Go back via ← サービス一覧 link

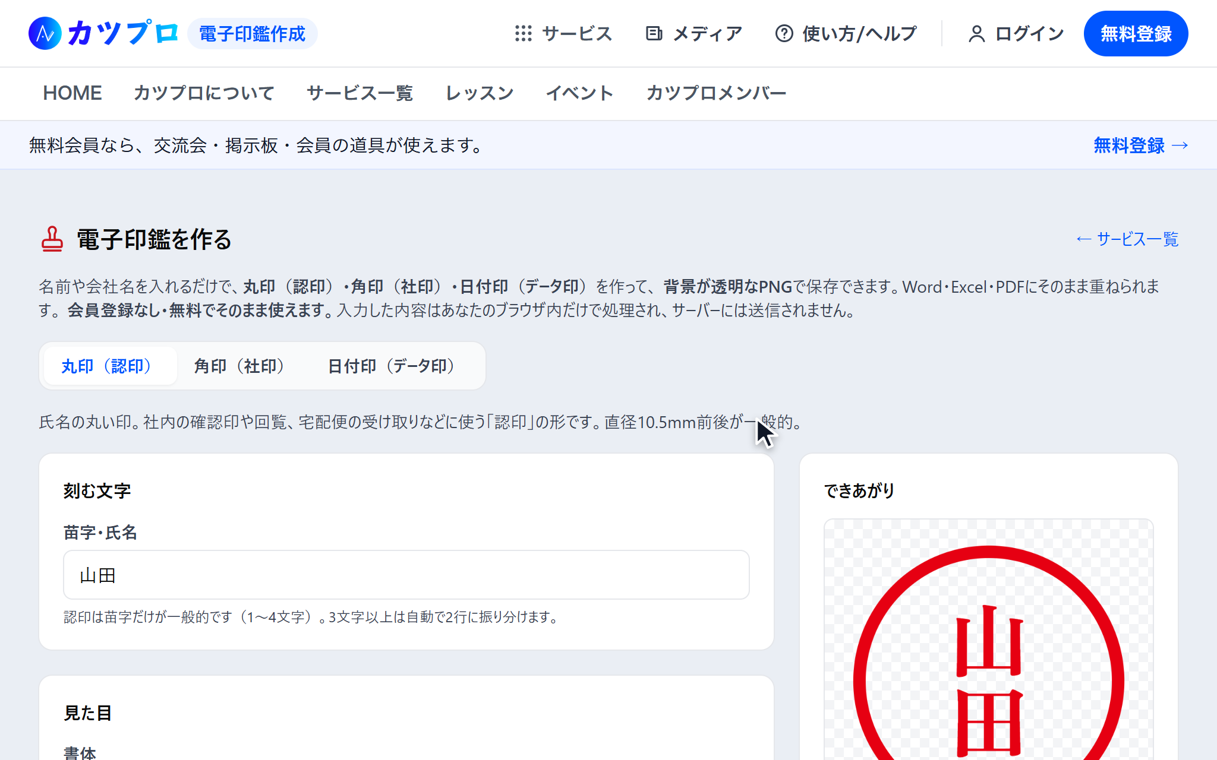1127,239
